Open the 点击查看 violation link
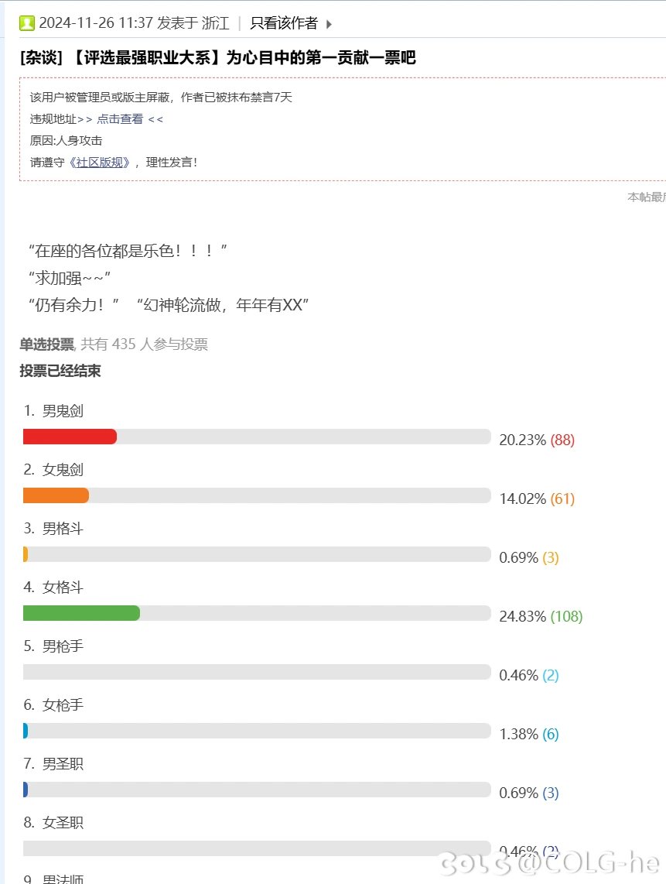 120,119
